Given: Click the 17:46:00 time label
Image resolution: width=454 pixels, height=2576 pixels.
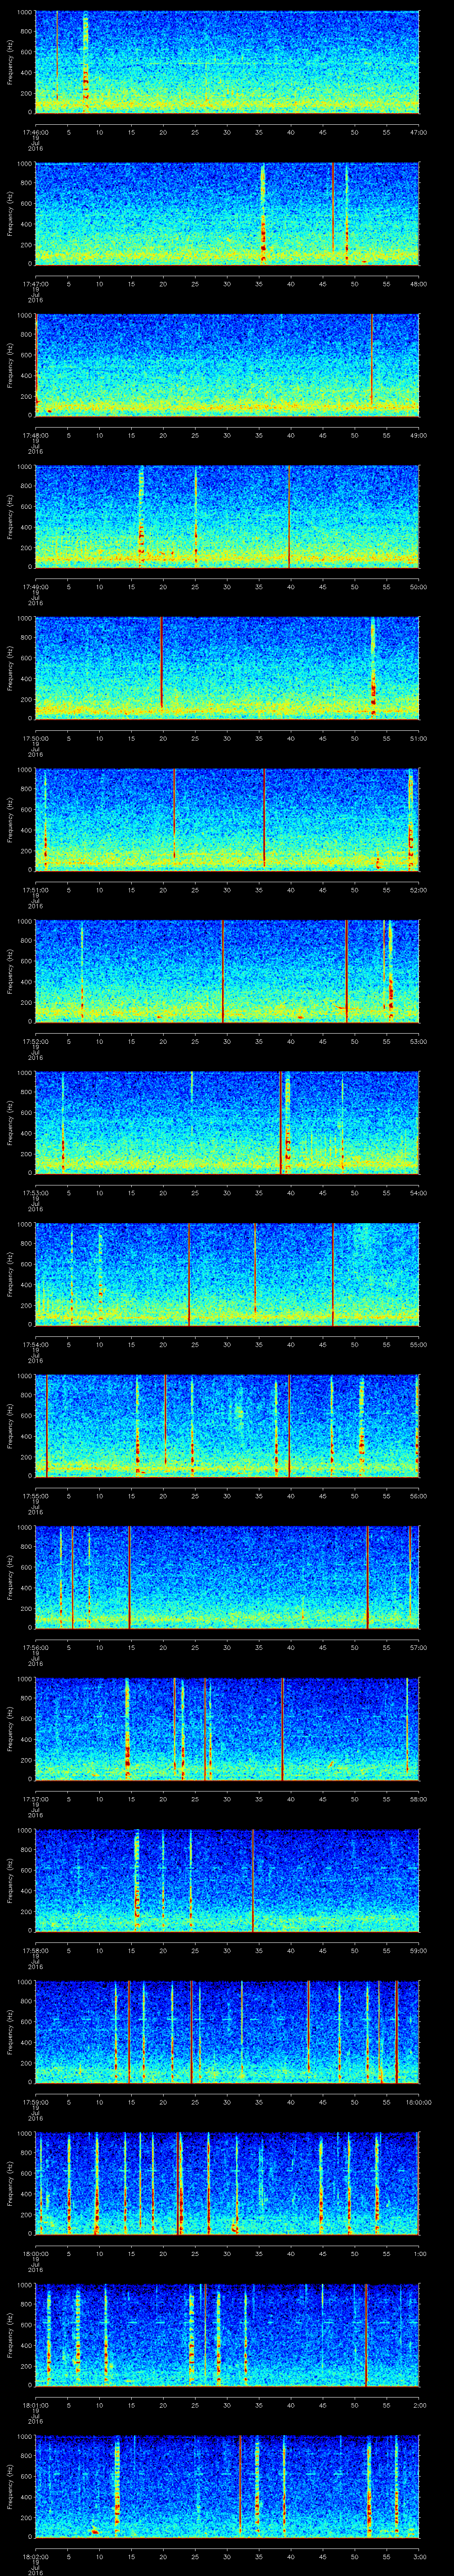Looking at the screenshot, I should tap(35, 132).
